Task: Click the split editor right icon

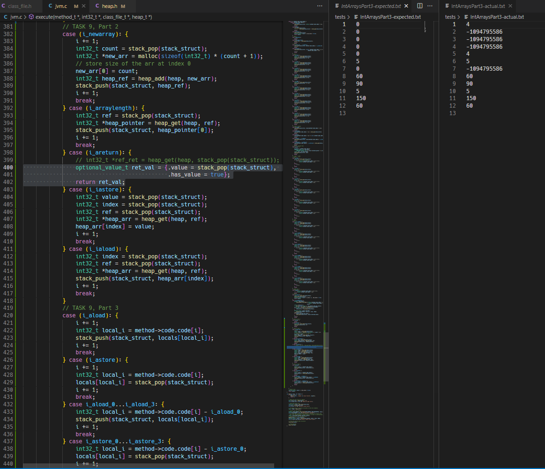Action: [420, 6]
